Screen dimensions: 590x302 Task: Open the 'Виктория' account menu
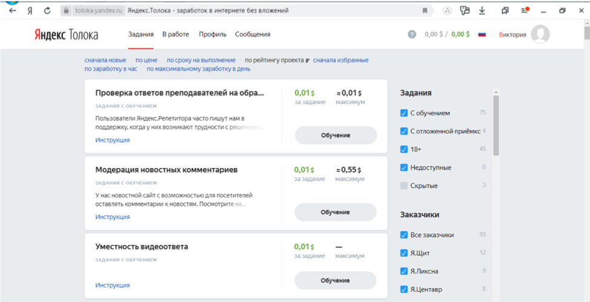coord(512,34)
